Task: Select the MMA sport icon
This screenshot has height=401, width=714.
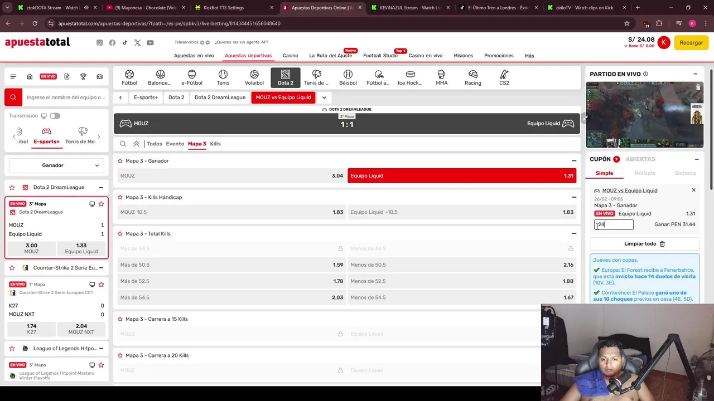Action: [442, 77]
